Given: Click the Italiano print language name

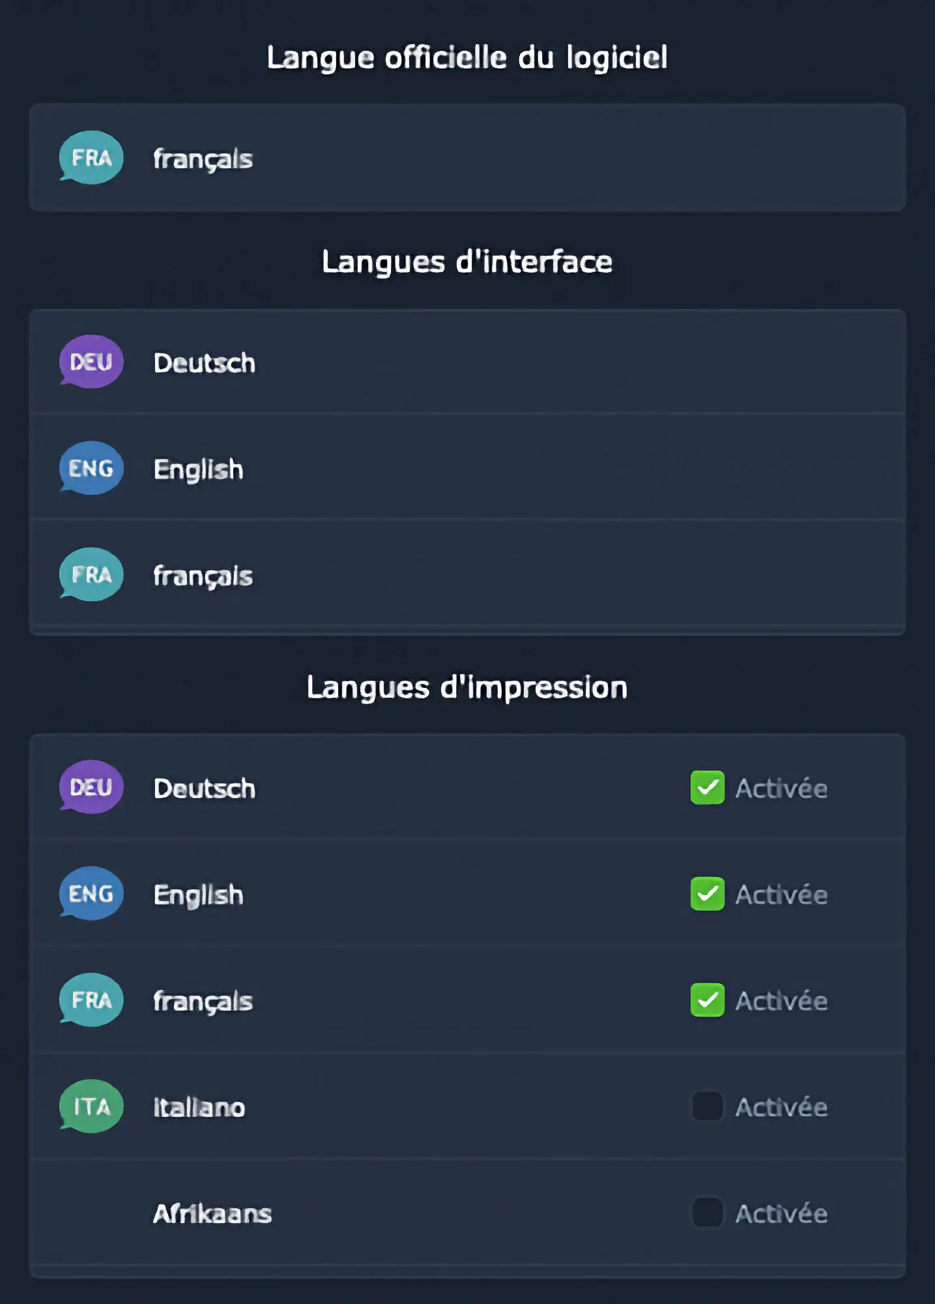Looking at the screenshot, I should pyautogui.click(x=199, y=1107).
